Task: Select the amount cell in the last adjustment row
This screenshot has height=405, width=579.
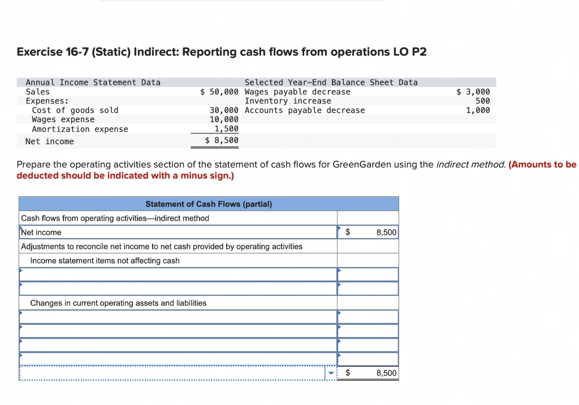Action: [x=368, y=359]
